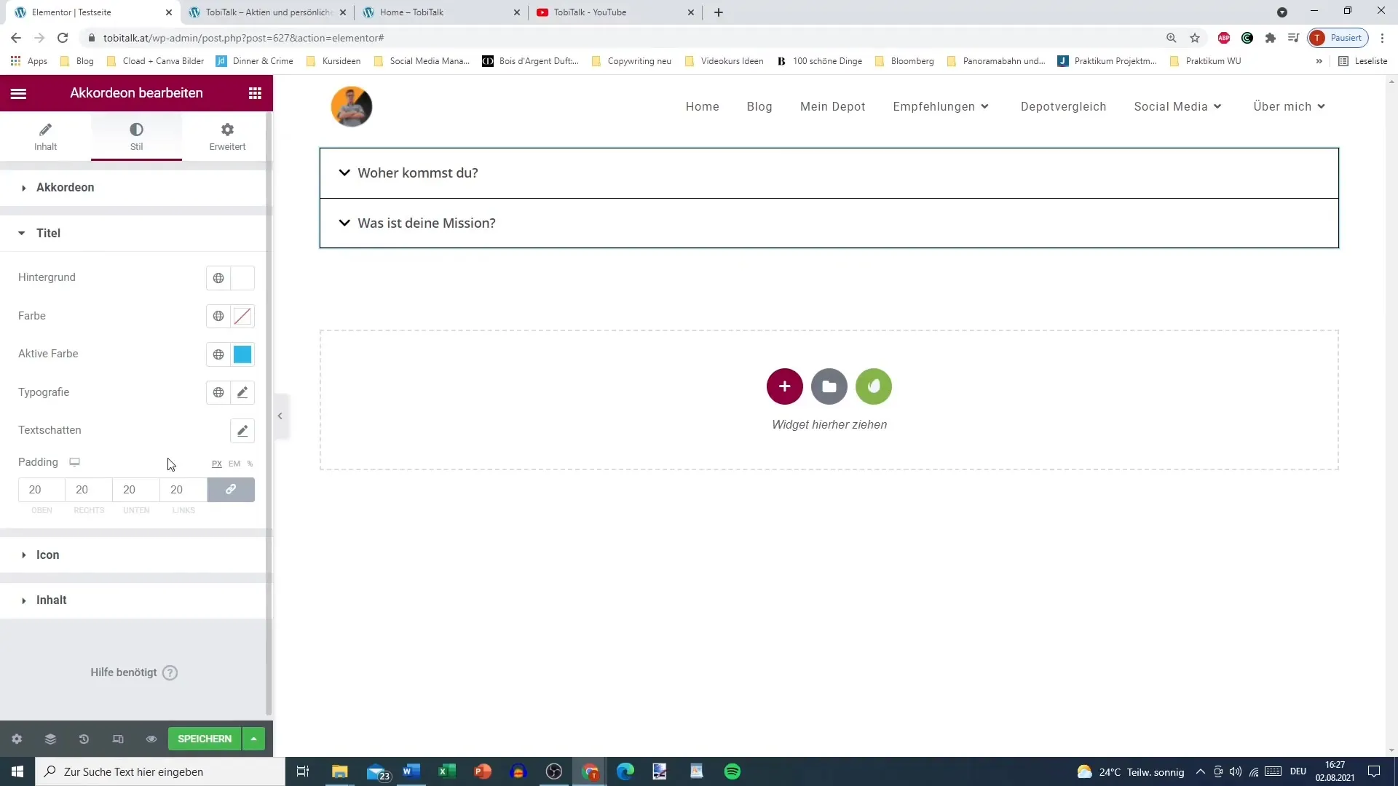Expand the Akkordeon section
The height and width of the screenshot is (786, 1398).
[65, 188]
